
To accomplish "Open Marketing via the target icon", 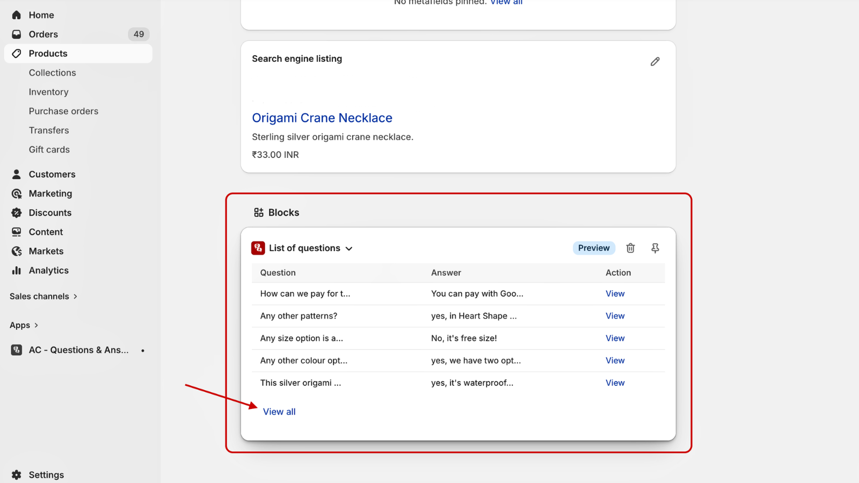I will (17, 194).
